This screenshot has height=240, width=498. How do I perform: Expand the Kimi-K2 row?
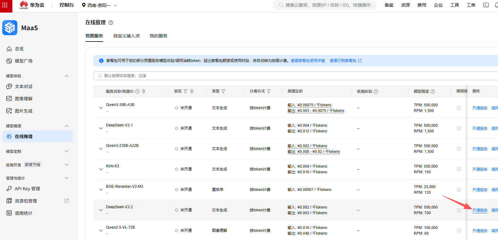101,169
